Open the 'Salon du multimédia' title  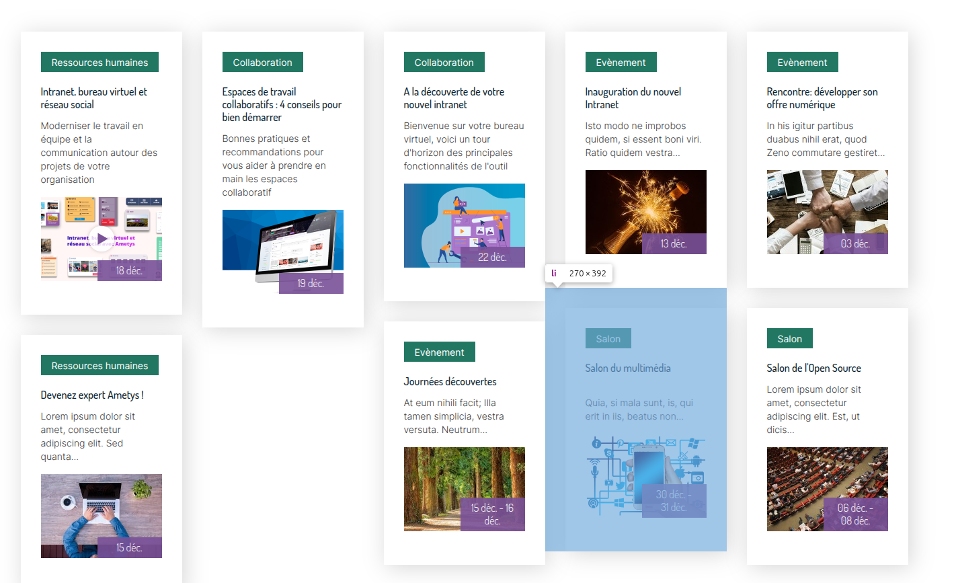(627, 368)
